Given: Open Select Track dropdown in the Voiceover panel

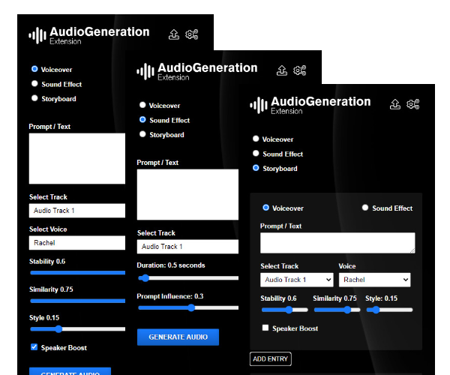Looking at the screenshot, I should pos(77,211).
